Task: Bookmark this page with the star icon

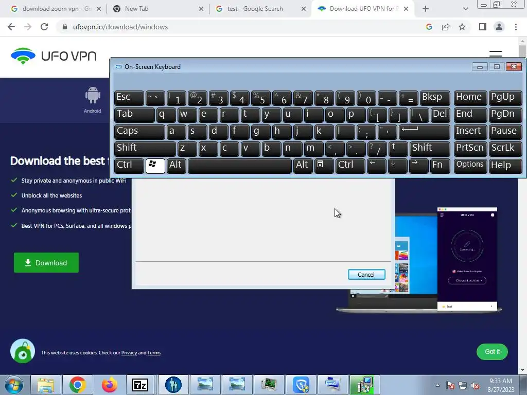Action: coord(462,27)
